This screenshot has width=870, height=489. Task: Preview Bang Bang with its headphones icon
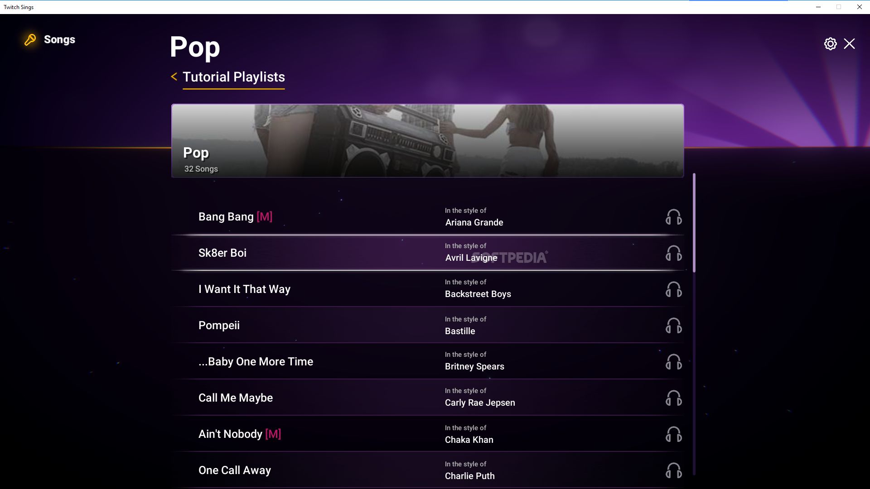[673, 217]
